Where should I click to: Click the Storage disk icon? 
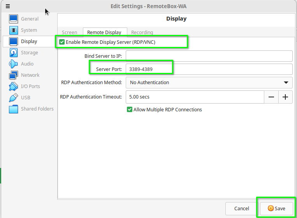coord(14,52)
